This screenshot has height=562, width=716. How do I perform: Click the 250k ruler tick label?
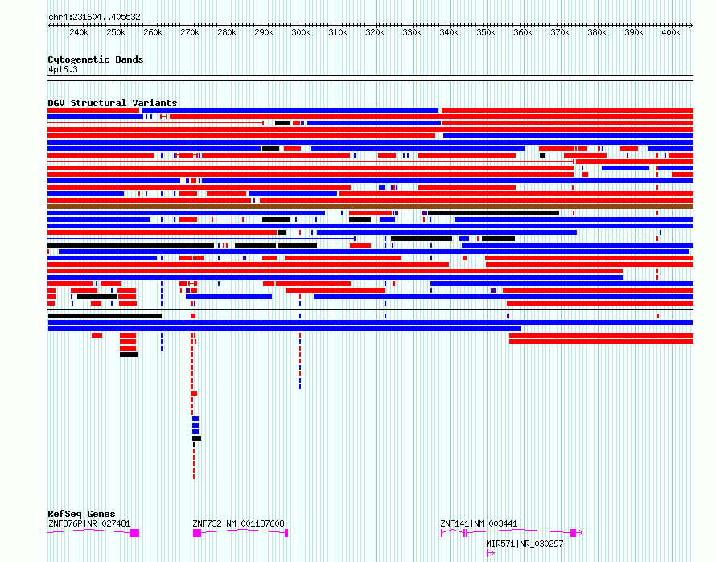116,32
